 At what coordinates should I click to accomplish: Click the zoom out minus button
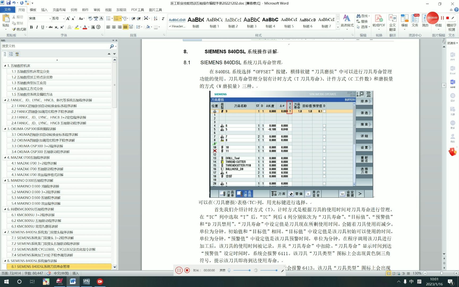(x=425, y=273)
